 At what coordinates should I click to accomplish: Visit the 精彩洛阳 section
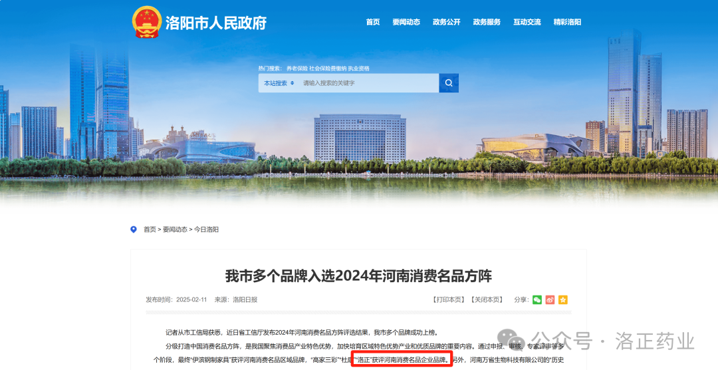tap(567, 22)
